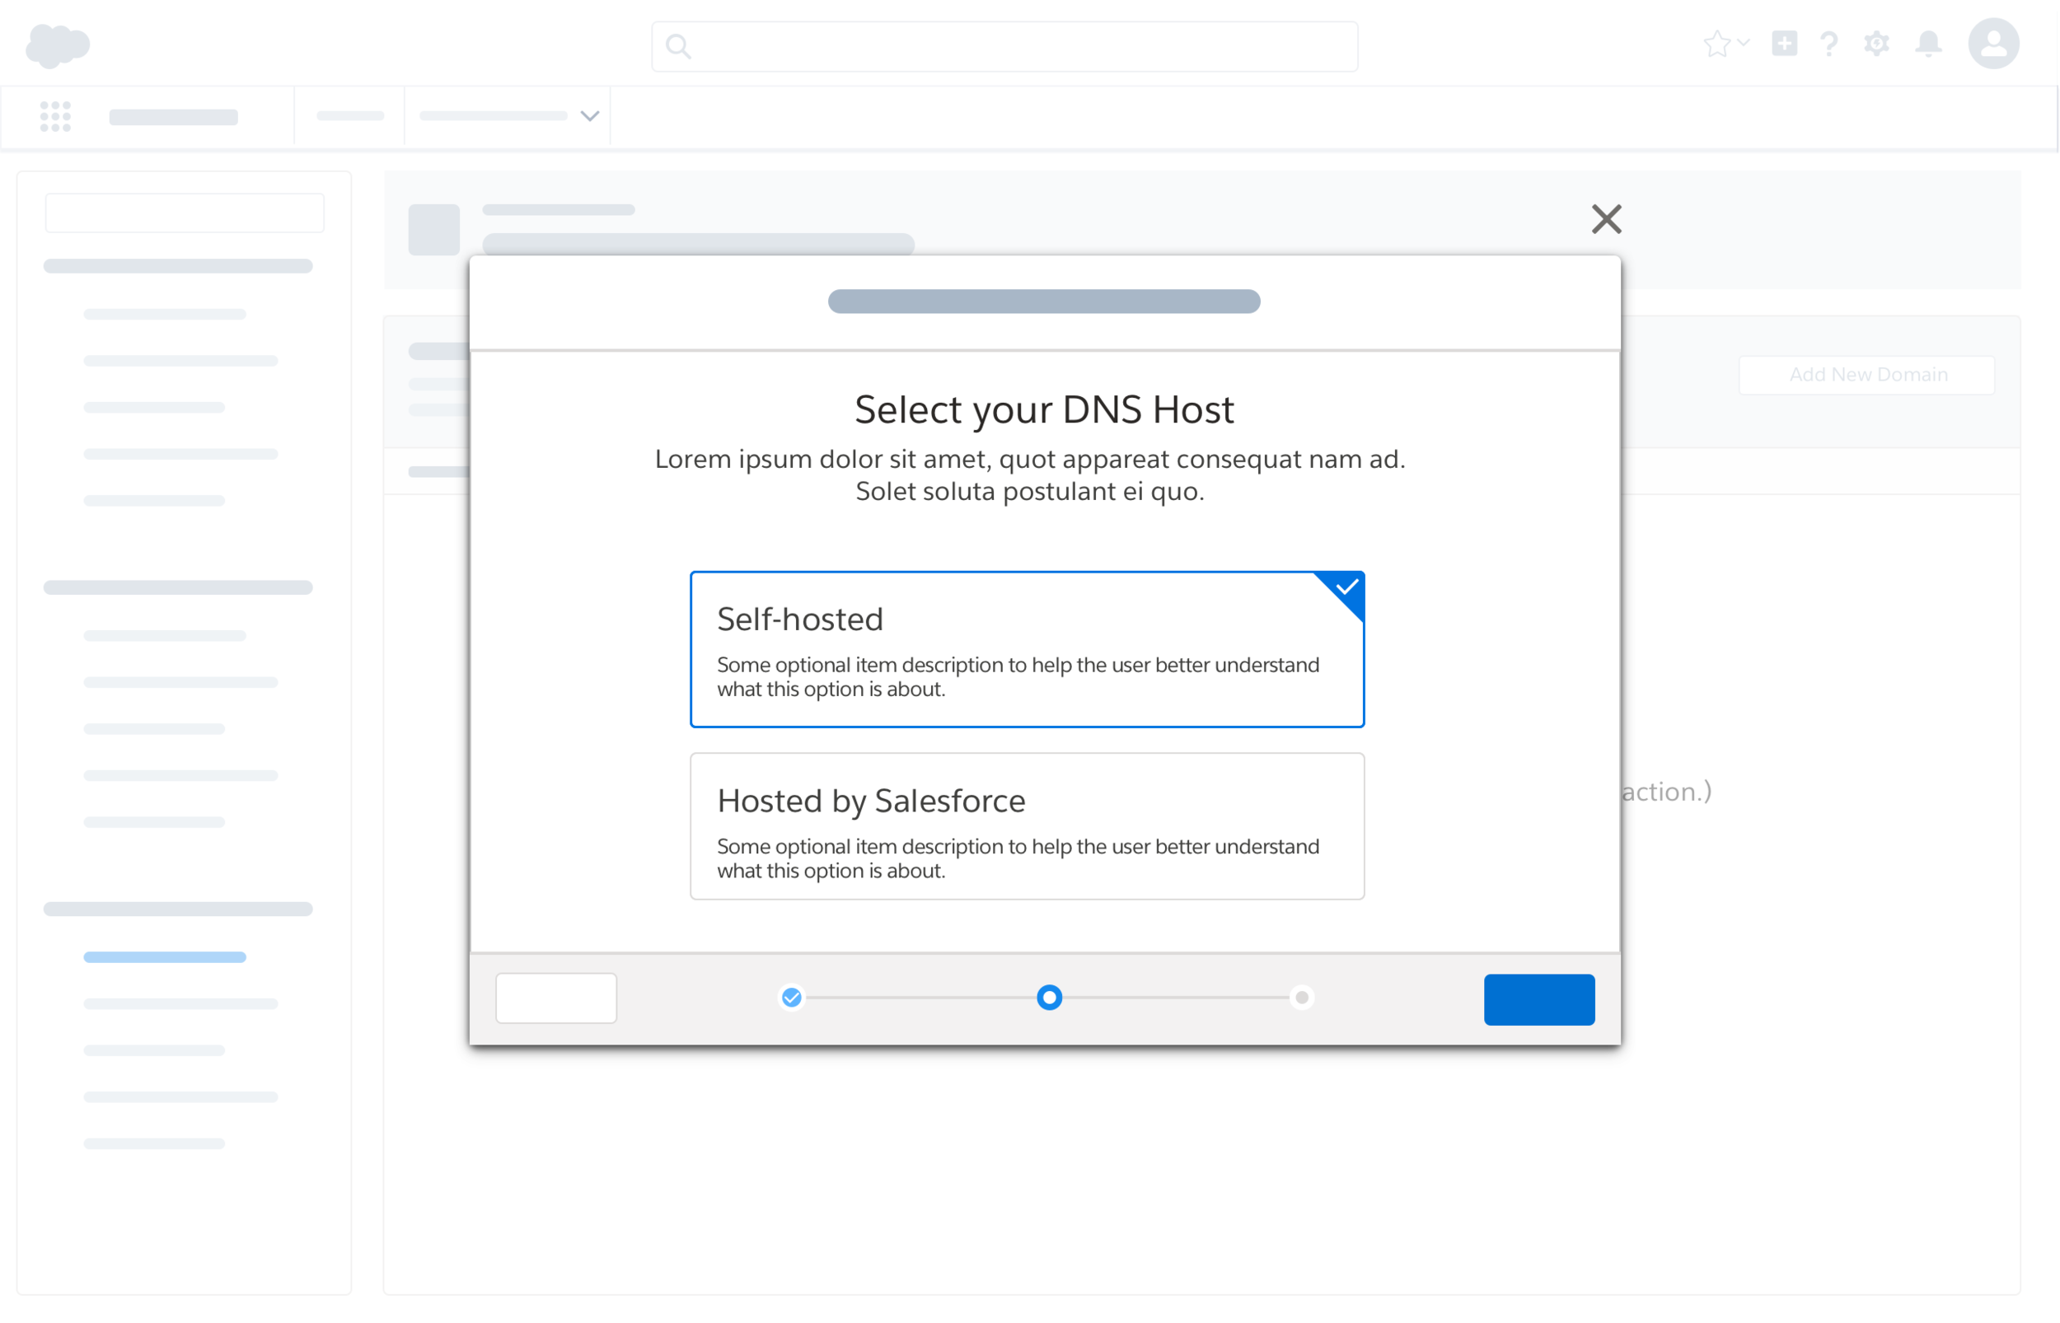Select the Self-hosted option card
Screen dimensions: 2060x1323
point(1027,649)
